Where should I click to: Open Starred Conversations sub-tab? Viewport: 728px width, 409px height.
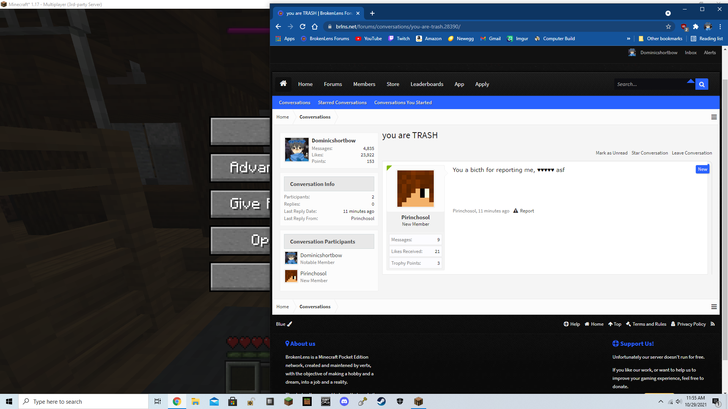342,103
